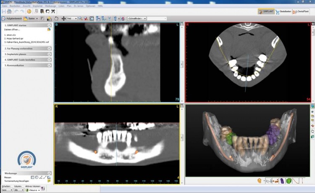Expand the Kommunikation section

click(27, 65)
